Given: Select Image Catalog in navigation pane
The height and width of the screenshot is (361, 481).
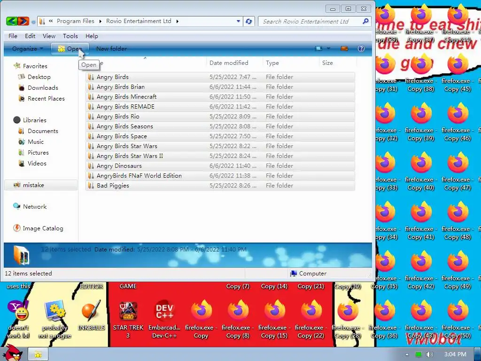Looking at the screenshot, I should tap(43, 228).
